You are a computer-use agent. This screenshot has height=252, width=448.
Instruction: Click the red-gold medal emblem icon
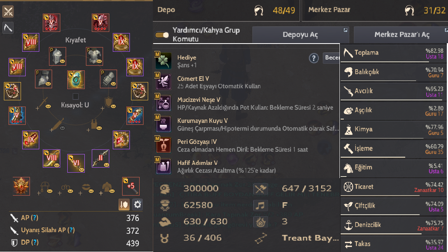coord(21,186)
